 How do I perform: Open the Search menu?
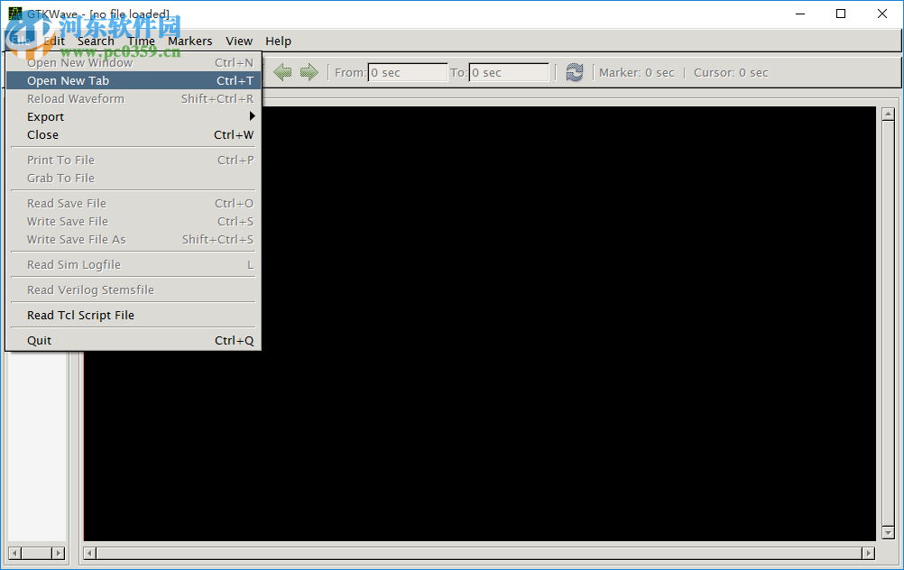click(96, 41)
